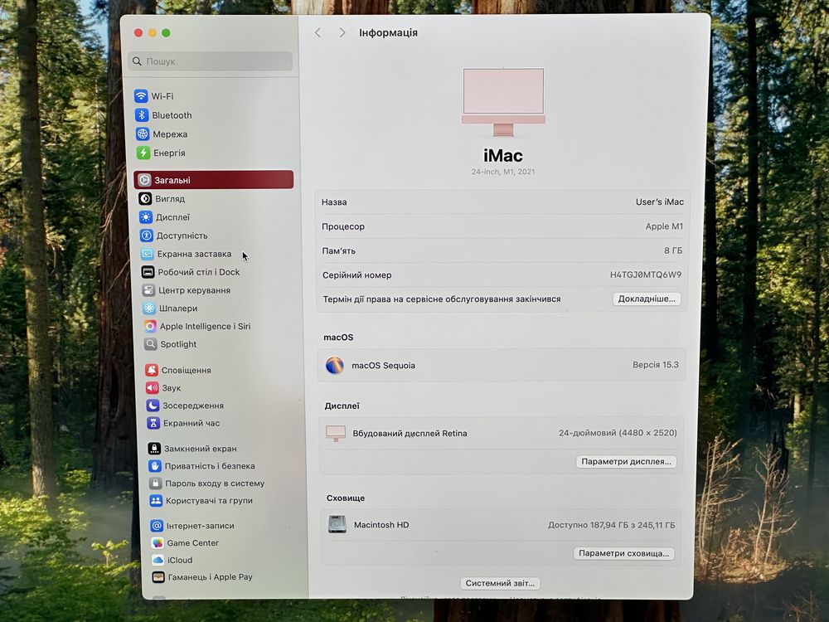
Task: Click the iMac heading text
Action: click(503, 156)
